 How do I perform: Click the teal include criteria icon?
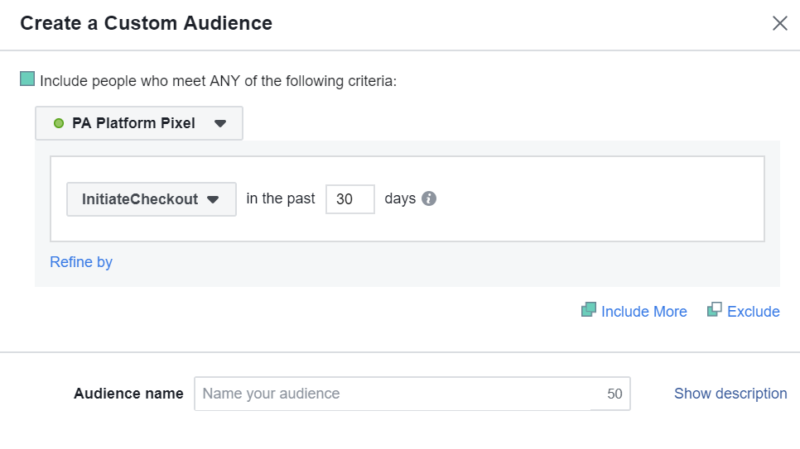[27, 79]
